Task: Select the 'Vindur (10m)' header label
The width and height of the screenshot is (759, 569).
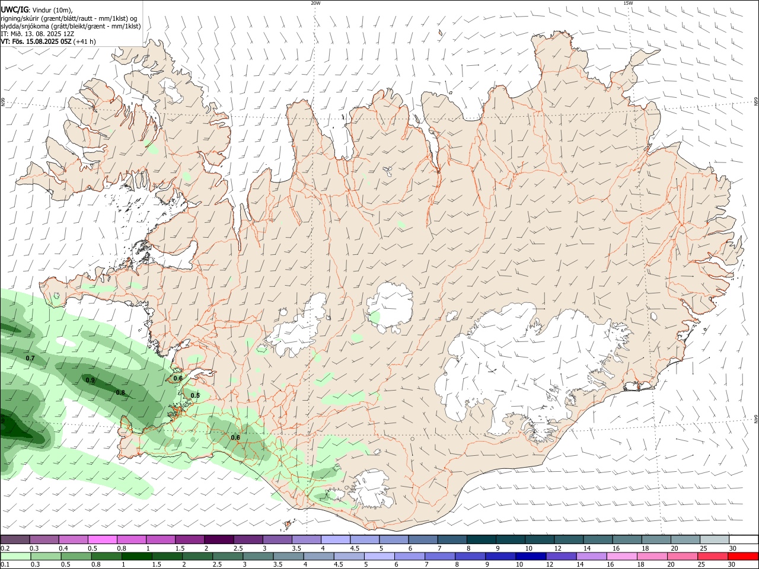Action: click(x=52, y=11)
